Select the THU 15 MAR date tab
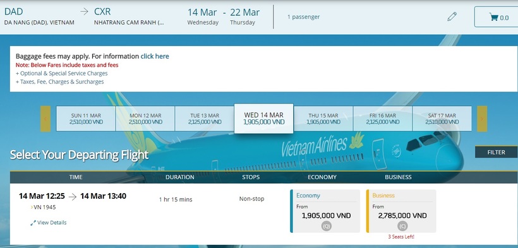The width and height of the screenshot is (518, 248). coord(323,119)
